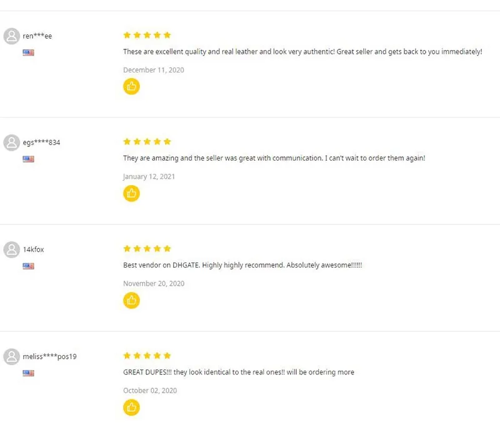The height and width of the screenshot is (427, 500).
Task: Open username ren***ee
Action: tap(37, 36)
